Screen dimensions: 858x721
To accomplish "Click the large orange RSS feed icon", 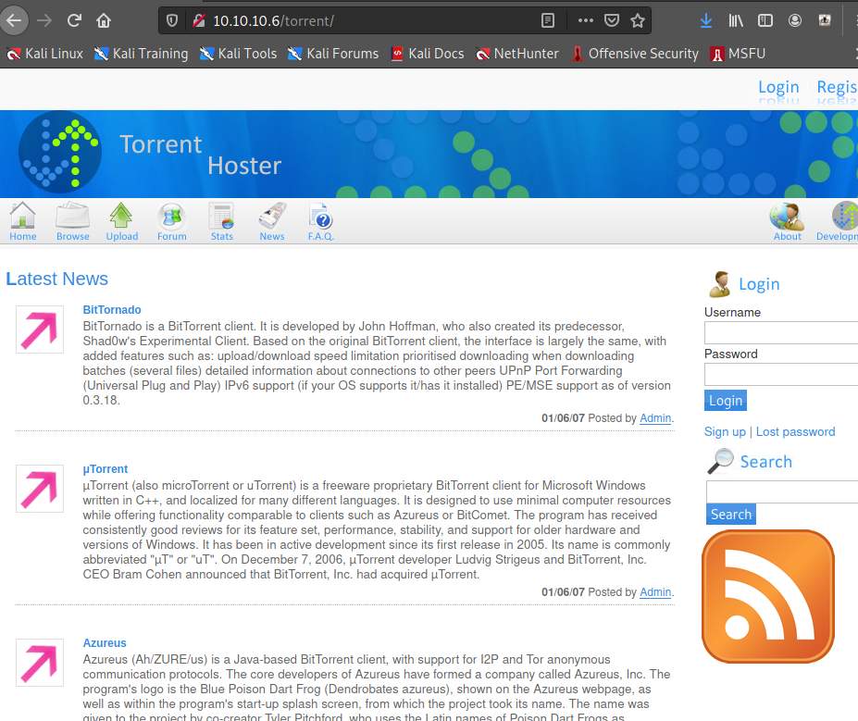I will click(767, 596).
